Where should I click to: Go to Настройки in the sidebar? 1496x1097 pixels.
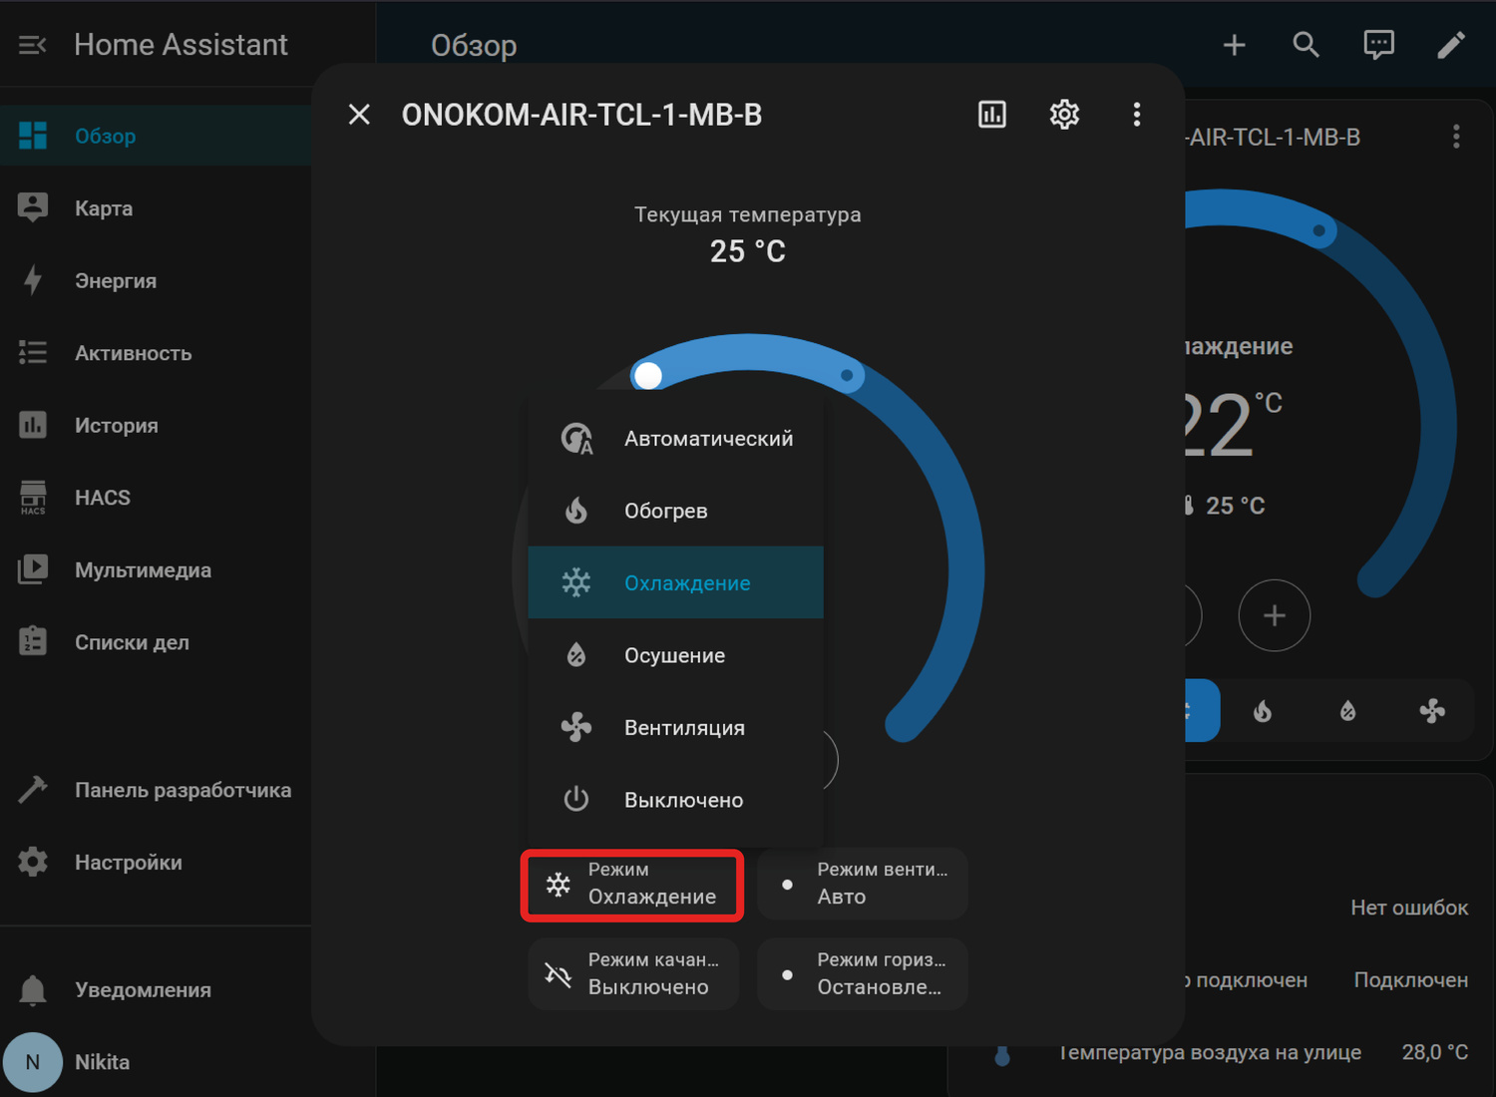coord(128,863)
